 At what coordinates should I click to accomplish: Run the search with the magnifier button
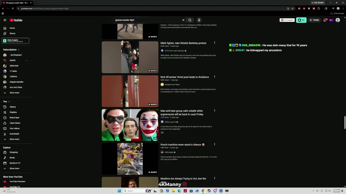click(x=190, y=20)
